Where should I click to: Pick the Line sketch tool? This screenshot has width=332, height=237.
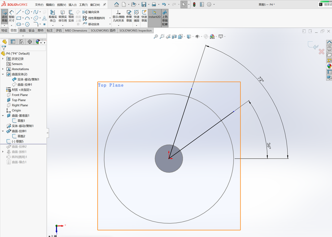tap(18, 12)
